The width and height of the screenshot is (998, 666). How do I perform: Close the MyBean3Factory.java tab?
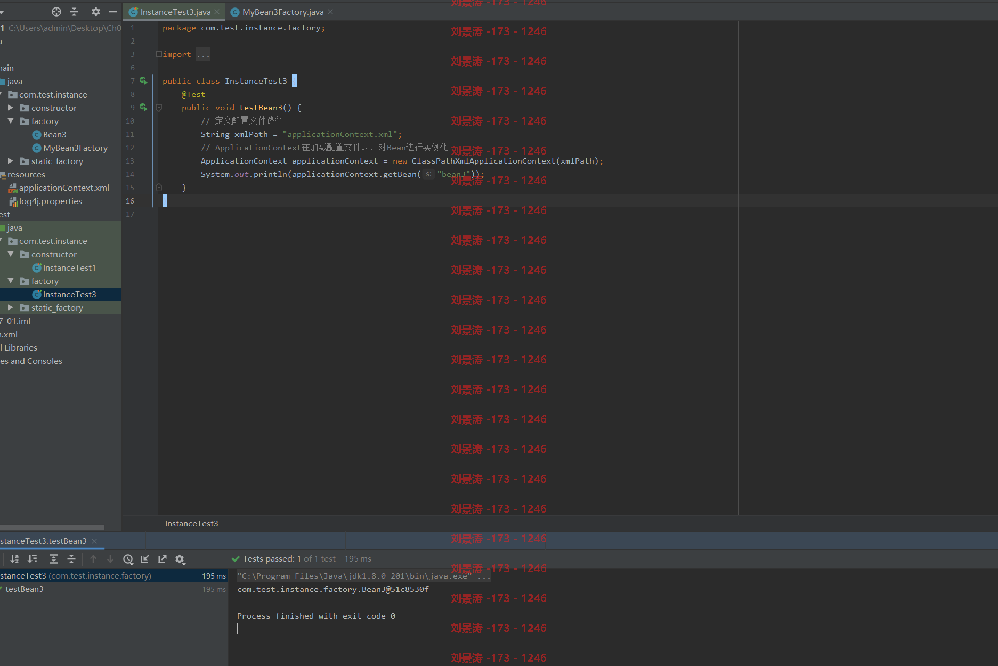pyautogui.click(x=330, y=12)
